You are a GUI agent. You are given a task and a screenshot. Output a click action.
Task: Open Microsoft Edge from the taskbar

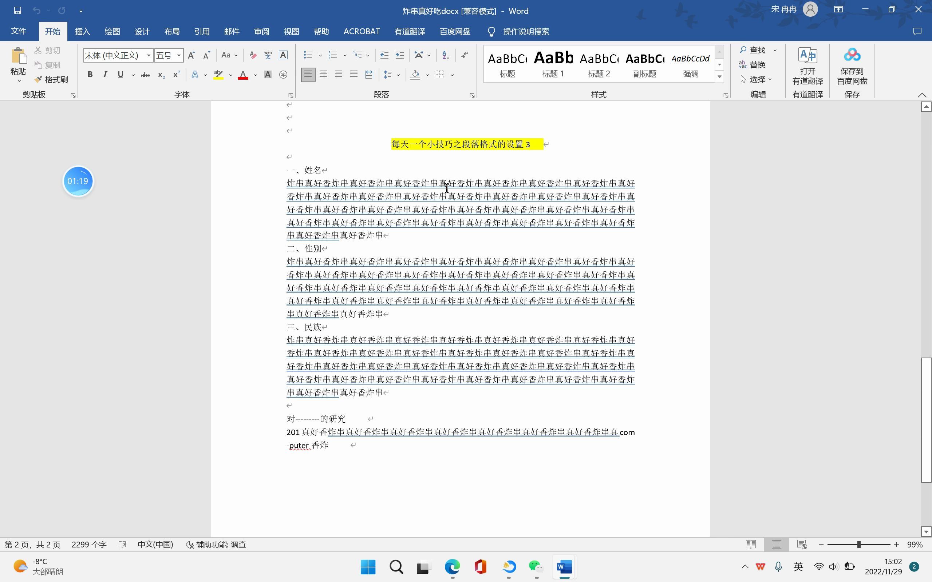tap(452, 567)
